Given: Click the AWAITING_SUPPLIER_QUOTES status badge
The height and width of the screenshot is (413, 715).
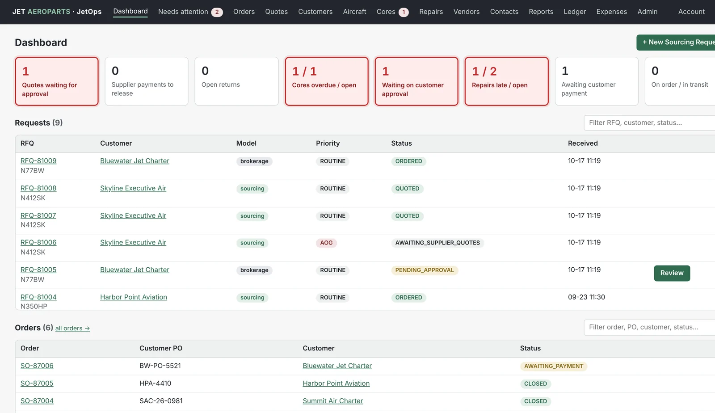Looking at the screenshot, I should point(437,243).
